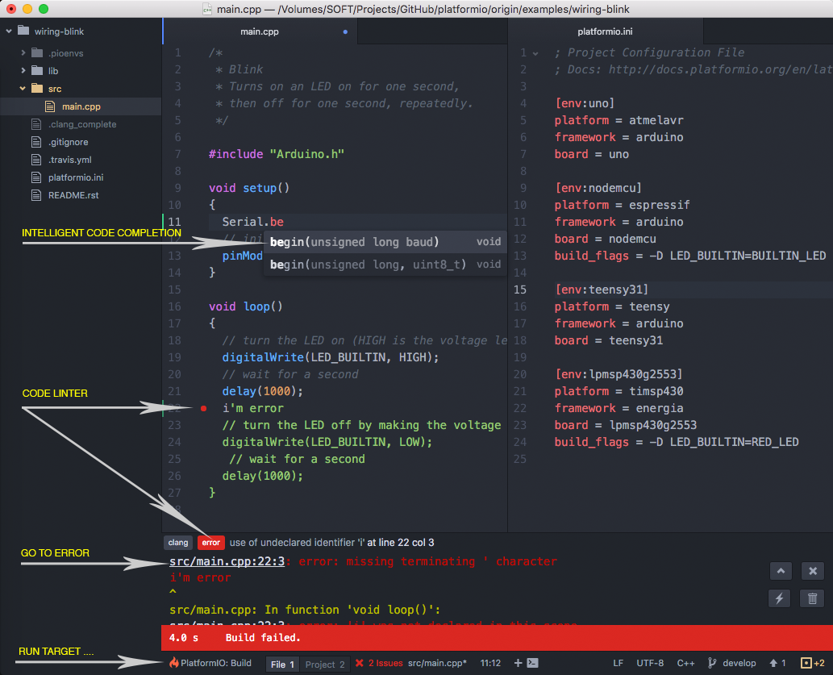Open .clang_complete in file tree
The height and width of the screenshot is (675, 833).
pyautogui.click(x=81, y=124)
